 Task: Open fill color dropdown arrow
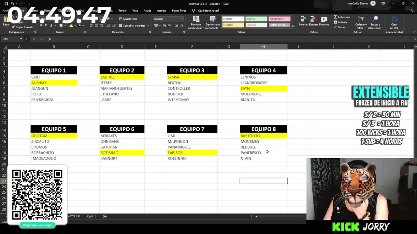click(x=75, y=26)
